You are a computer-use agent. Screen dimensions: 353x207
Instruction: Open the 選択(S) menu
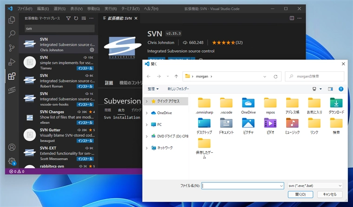tap(59, 9)
